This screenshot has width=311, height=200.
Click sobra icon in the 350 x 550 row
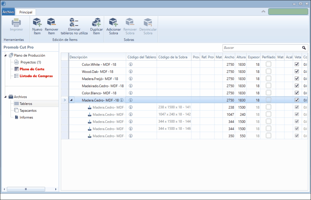coord(90,136)
